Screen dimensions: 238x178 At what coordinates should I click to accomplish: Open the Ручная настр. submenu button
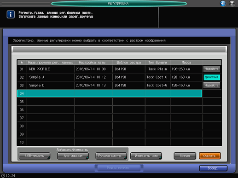(x=111, y=156)
